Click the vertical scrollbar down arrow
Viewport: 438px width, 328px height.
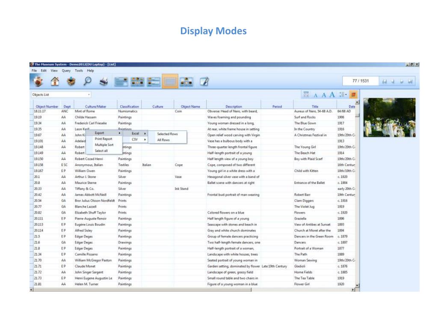(357, 285)
